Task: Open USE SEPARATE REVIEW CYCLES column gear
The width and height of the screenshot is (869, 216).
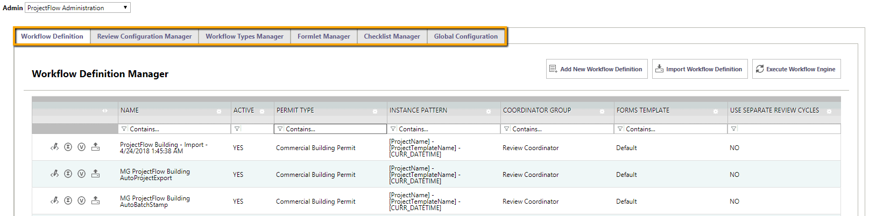Action: click(829, 111)
